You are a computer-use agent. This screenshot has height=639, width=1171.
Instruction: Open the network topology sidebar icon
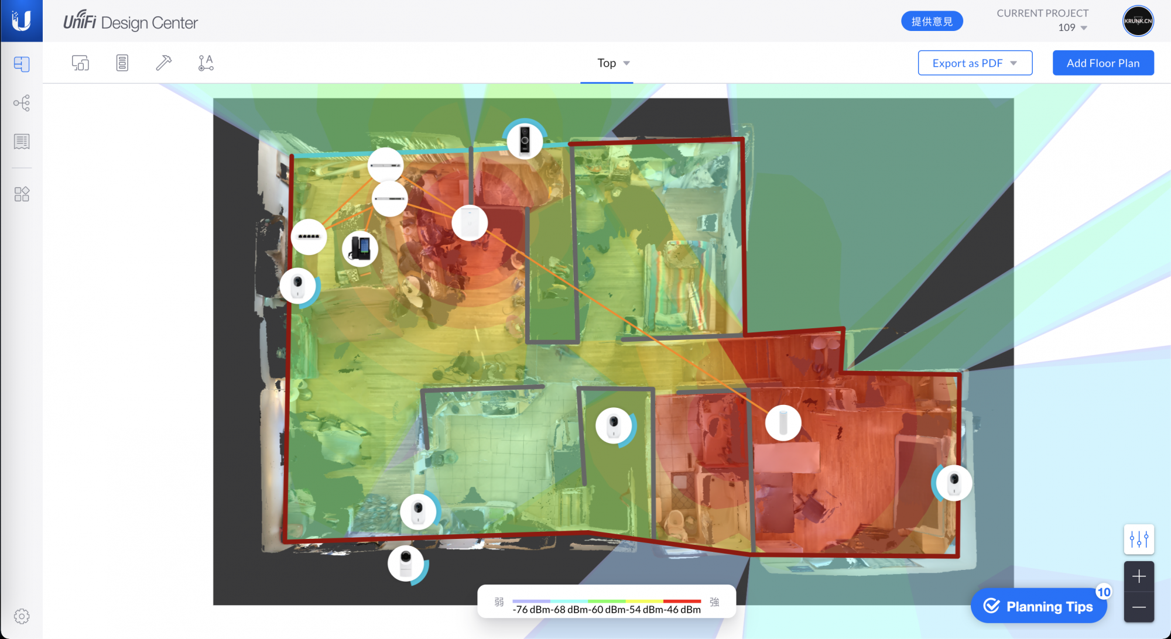point(22,103)
